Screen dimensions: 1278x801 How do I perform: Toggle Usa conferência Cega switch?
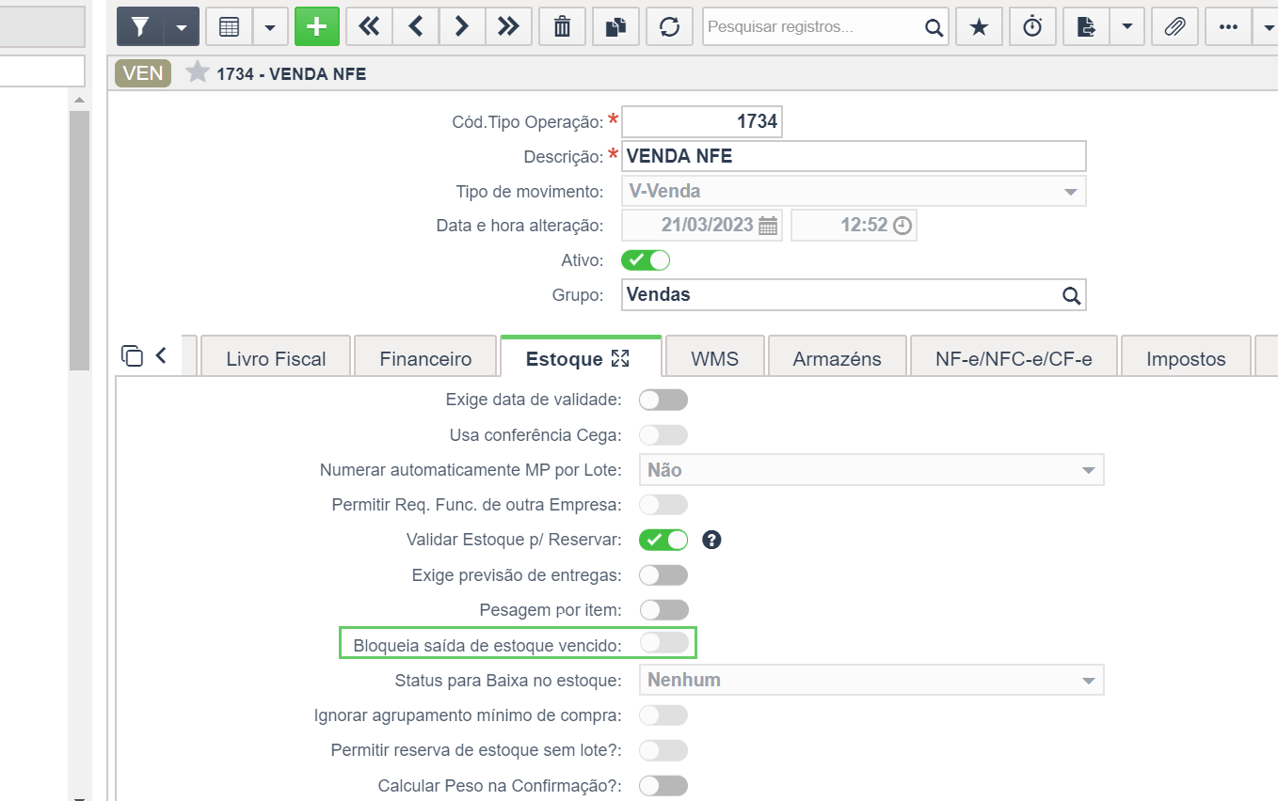tap(663, 435)
